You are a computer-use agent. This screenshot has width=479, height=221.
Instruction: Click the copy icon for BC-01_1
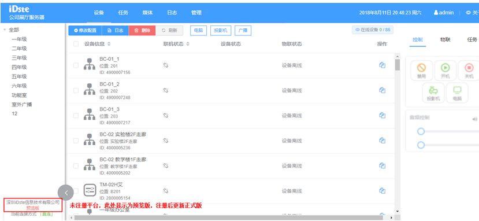[382, 65]
